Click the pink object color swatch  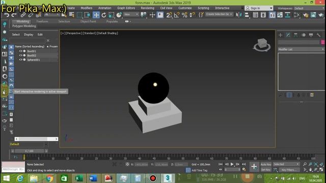click(x=323, y=42)
